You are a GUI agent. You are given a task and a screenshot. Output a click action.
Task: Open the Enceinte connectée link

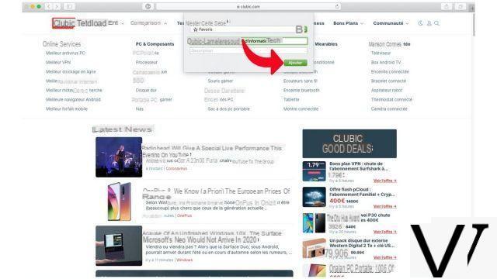tap(390, 72)
